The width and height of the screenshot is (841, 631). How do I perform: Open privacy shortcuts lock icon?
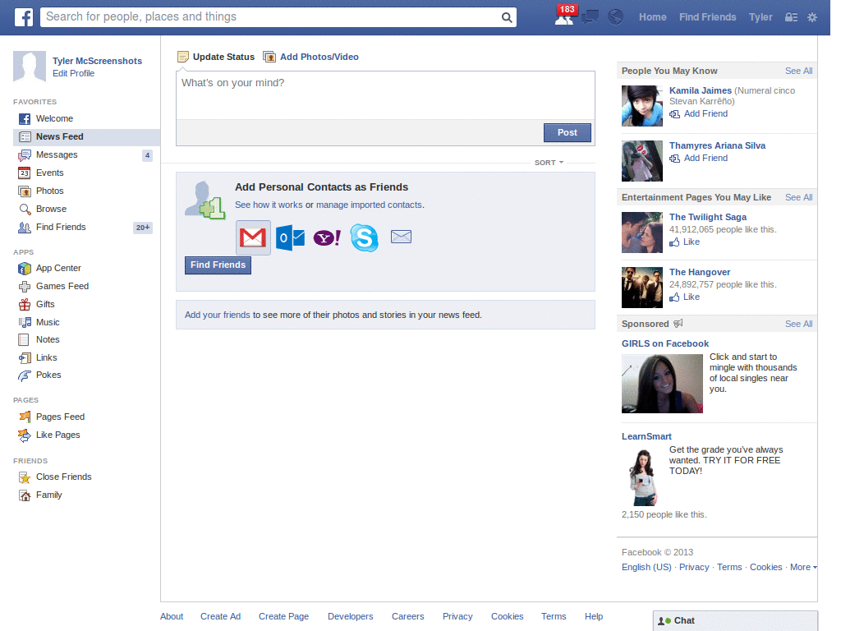(x=791, y=17)
